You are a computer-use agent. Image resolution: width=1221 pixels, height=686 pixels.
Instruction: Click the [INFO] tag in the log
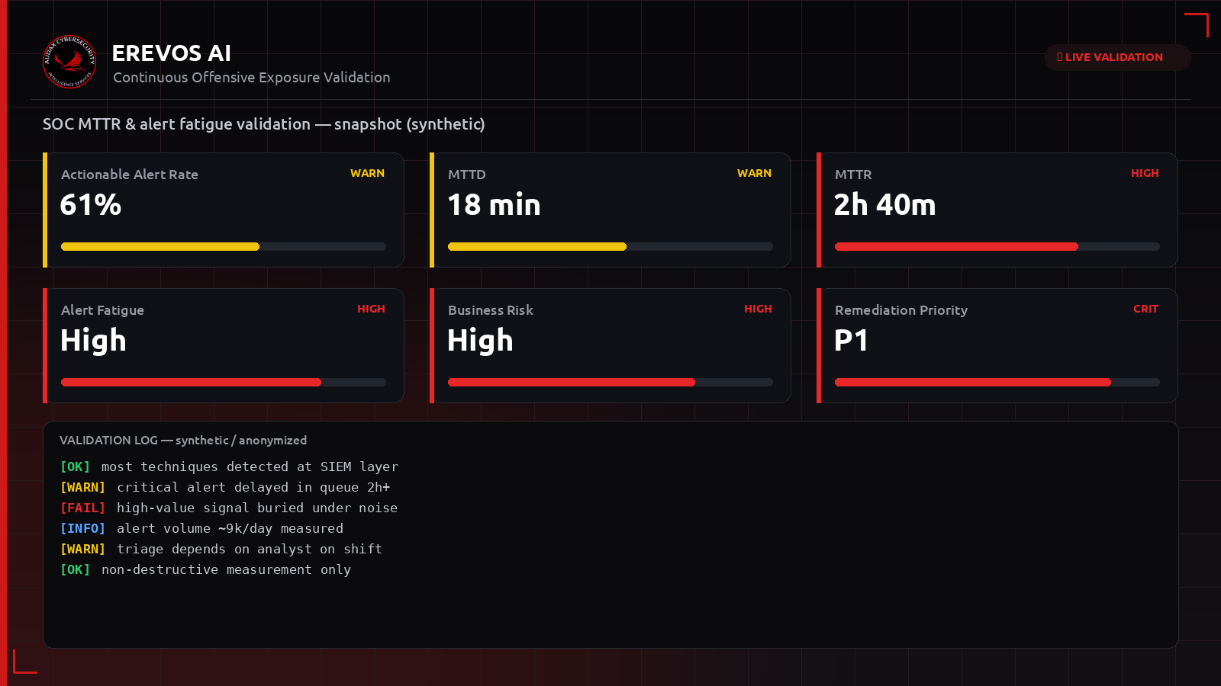point(82,528)
